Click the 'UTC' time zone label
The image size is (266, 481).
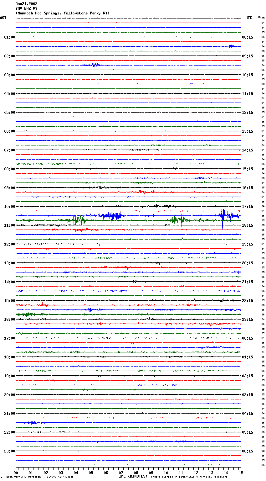(x=248, y=18)
